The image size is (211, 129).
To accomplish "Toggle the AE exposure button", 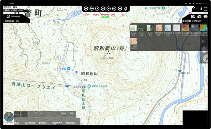I will click(x=17, y=114).
